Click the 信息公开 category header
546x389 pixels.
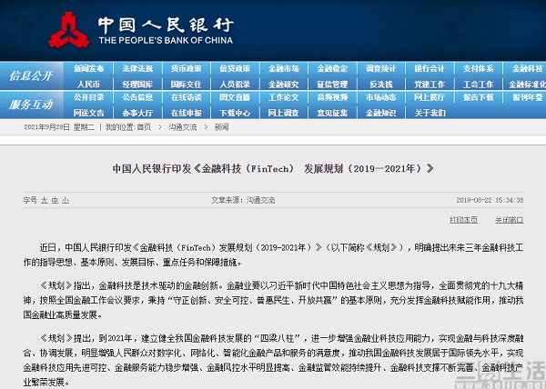point(31,75)
